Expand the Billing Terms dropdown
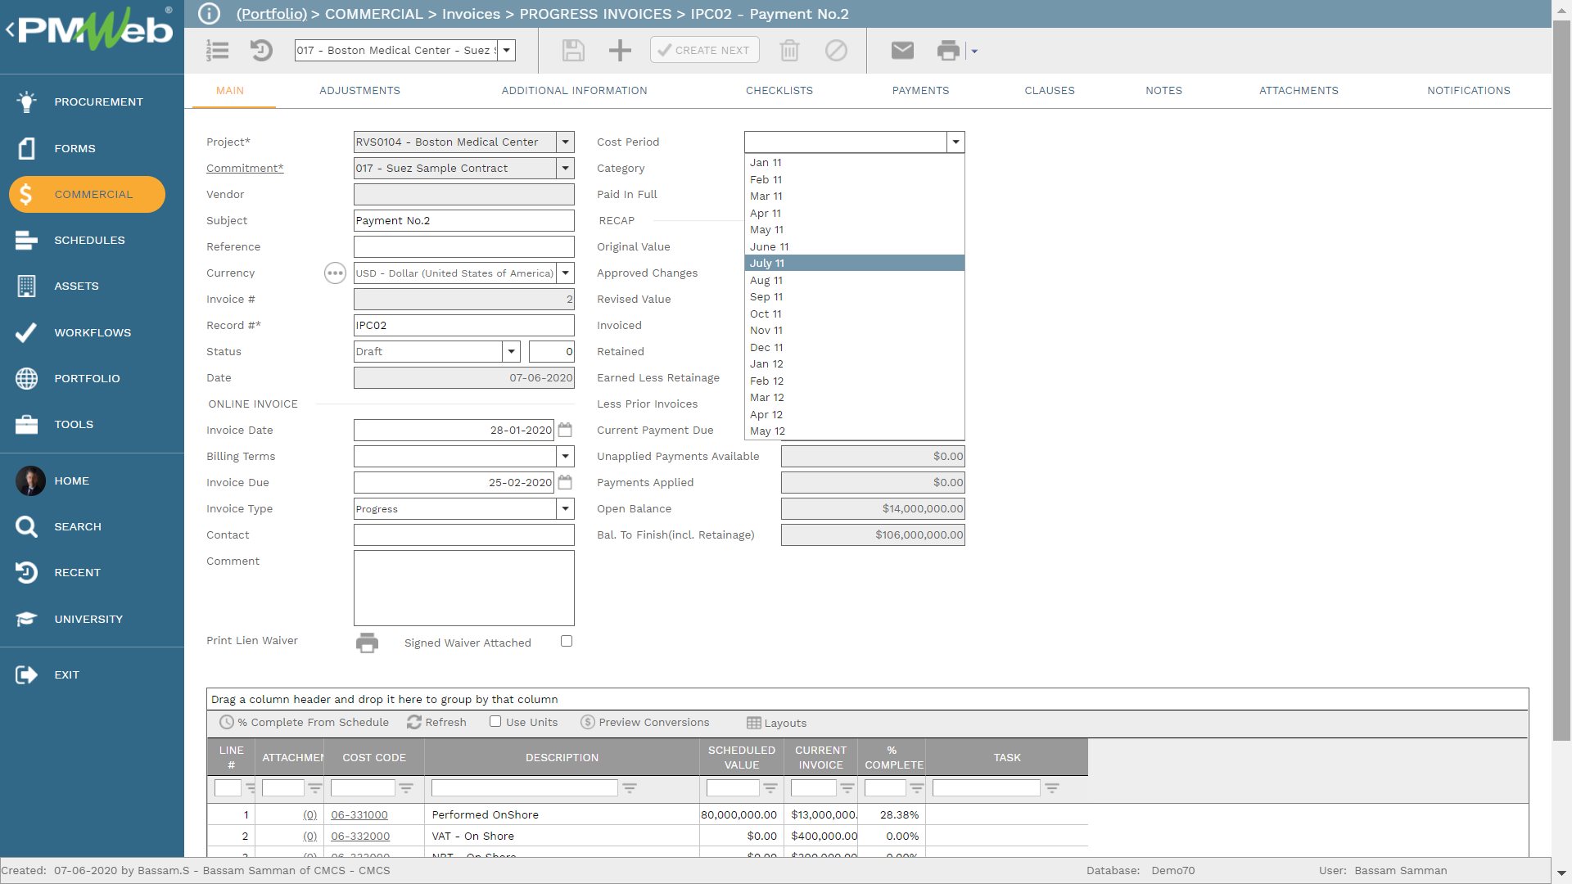Viewport: 1572px width, 884px height. [x=565, y=457]
